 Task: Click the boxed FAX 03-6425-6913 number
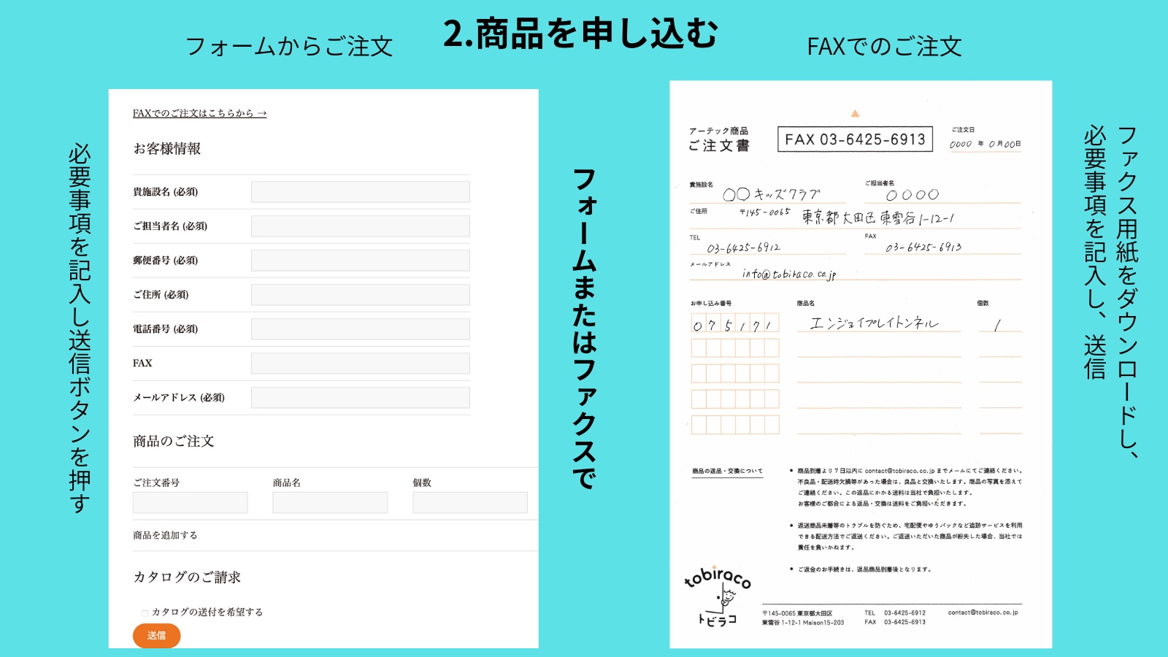[855, 139]
